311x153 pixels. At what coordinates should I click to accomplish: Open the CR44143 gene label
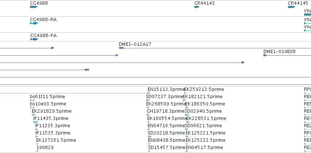204,3
